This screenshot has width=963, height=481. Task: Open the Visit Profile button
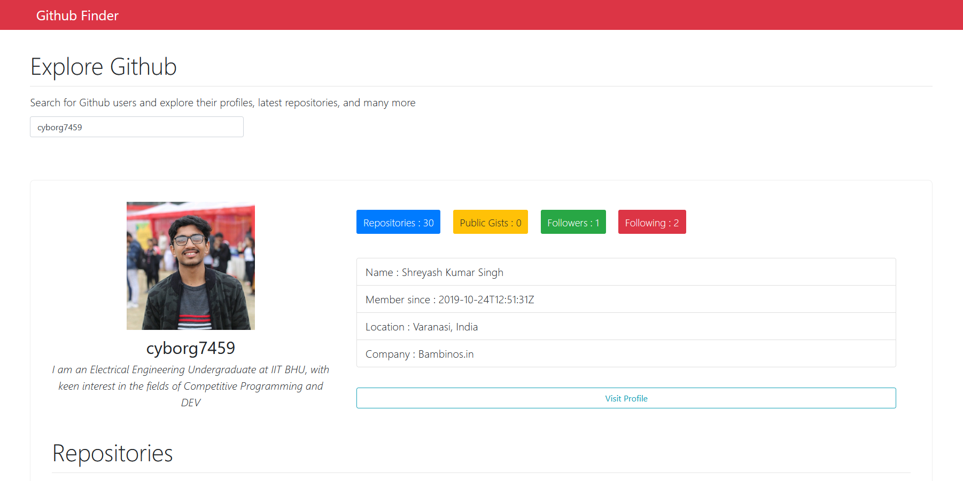click(x=626, y=398)
